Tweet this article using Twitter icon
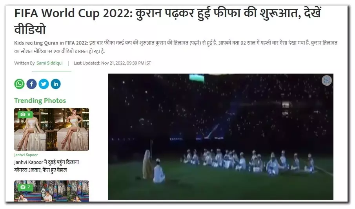The height and width of the screenshot is (209, 355). point(44,84)
